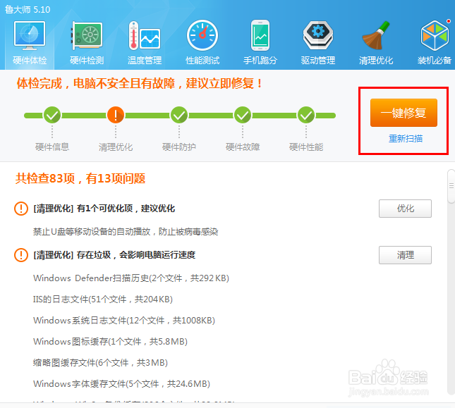Click the 硬件信息 step label
455x408 pixels.
pos(52,147)
